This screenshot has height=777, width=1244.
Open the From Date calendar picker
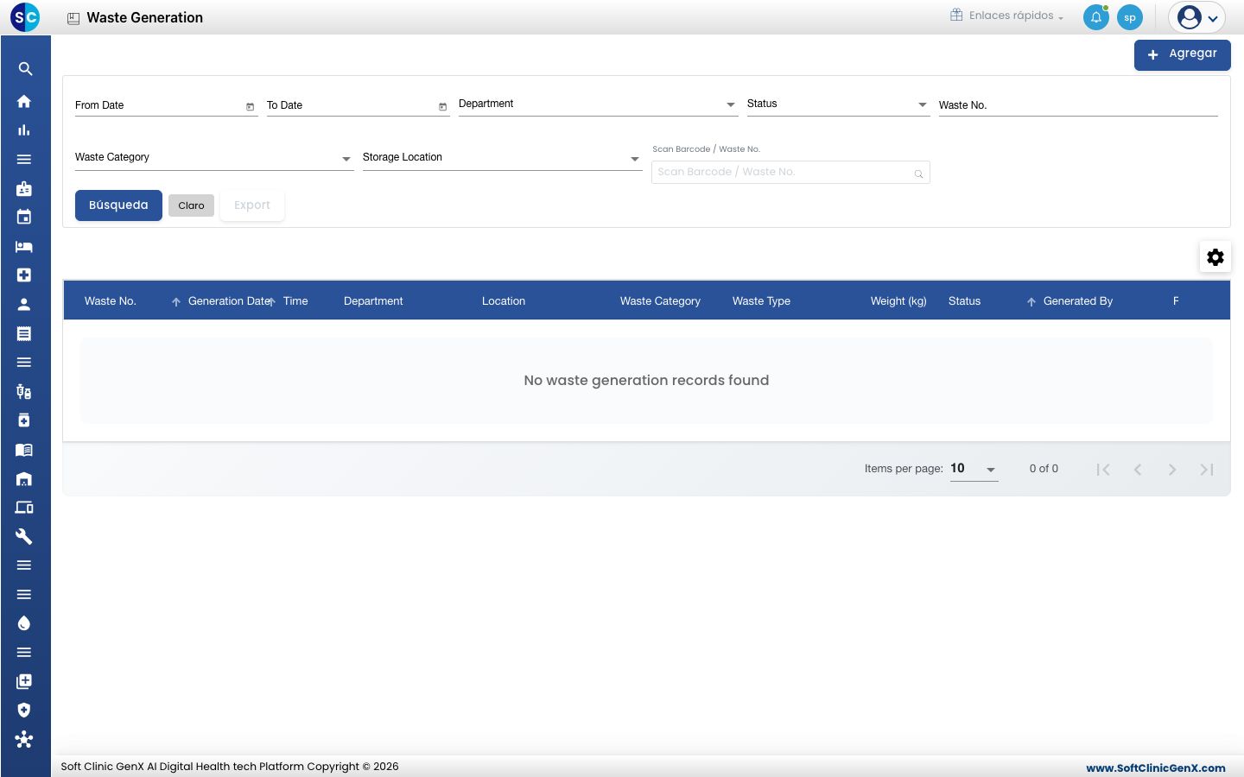point(251,106)
